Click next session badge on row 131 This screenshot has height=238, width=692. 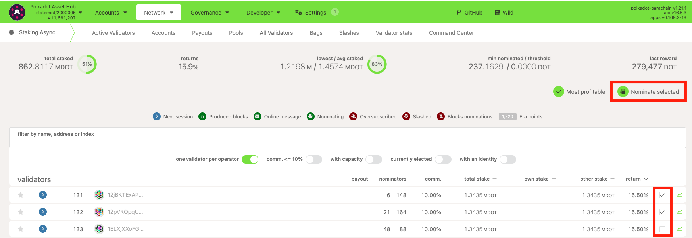(x=43, y=195)
